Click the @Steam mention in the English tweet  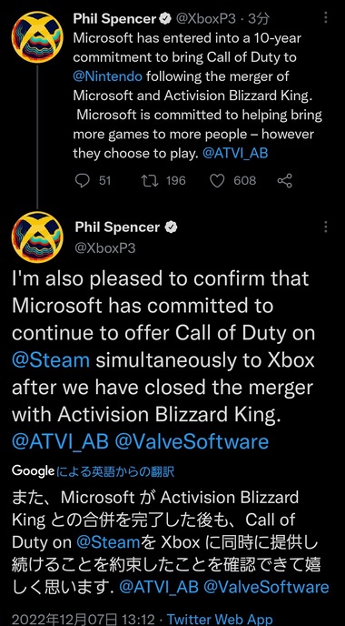51,360
